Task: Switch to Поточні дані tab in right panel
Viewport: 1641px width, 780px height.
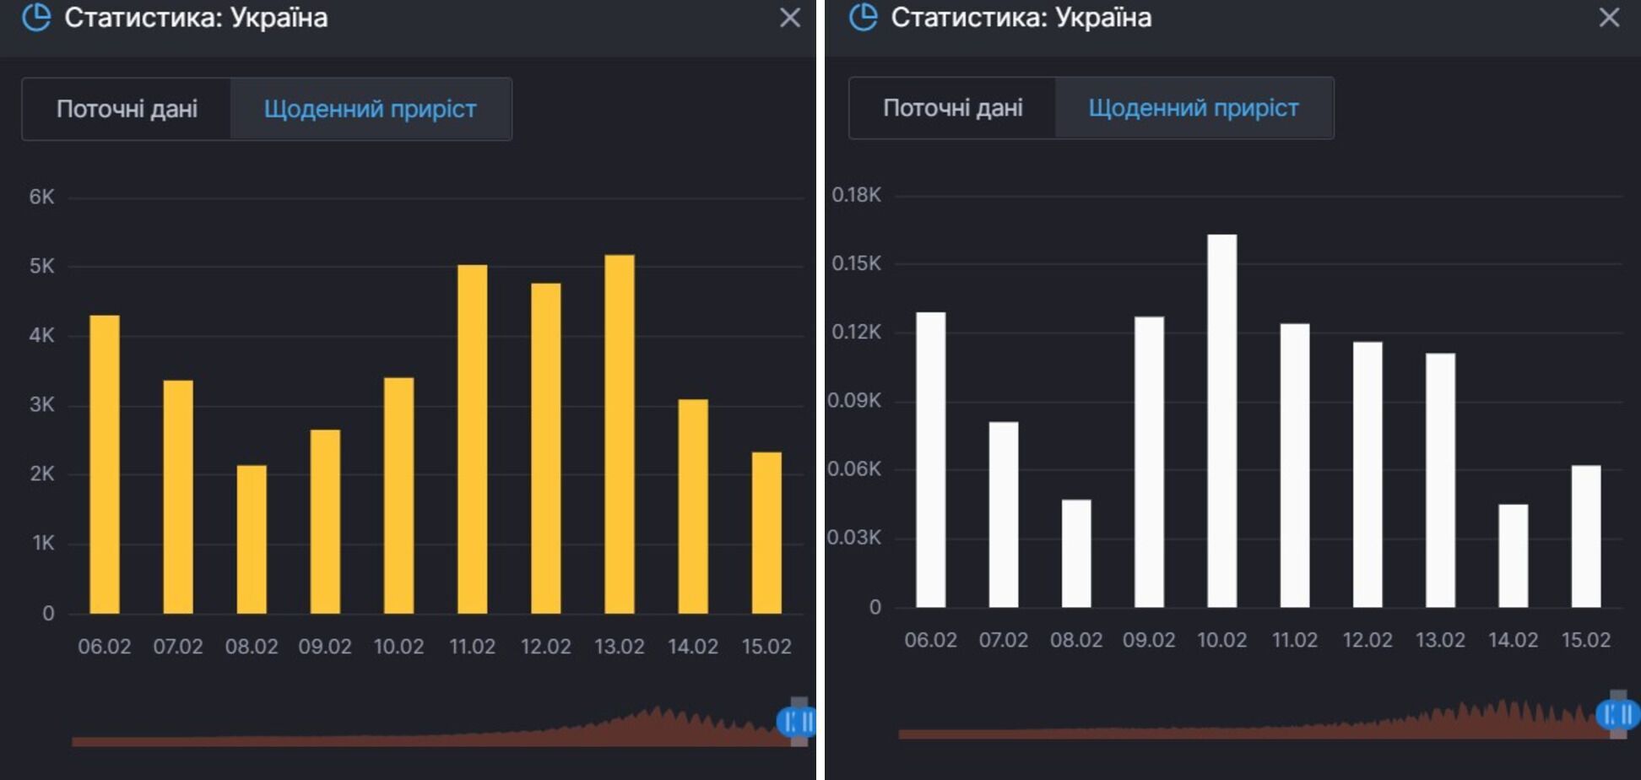Action: tap(952, 108)
